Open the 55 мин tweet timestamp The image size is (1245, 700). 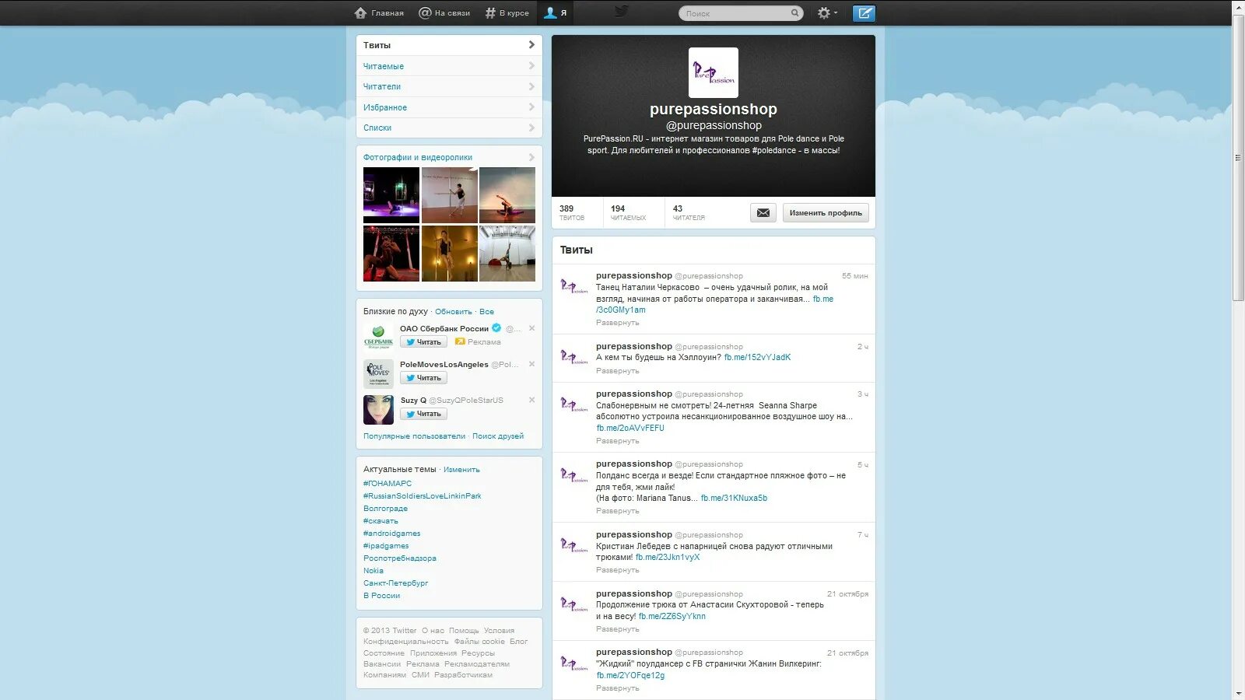coord(854,276)
